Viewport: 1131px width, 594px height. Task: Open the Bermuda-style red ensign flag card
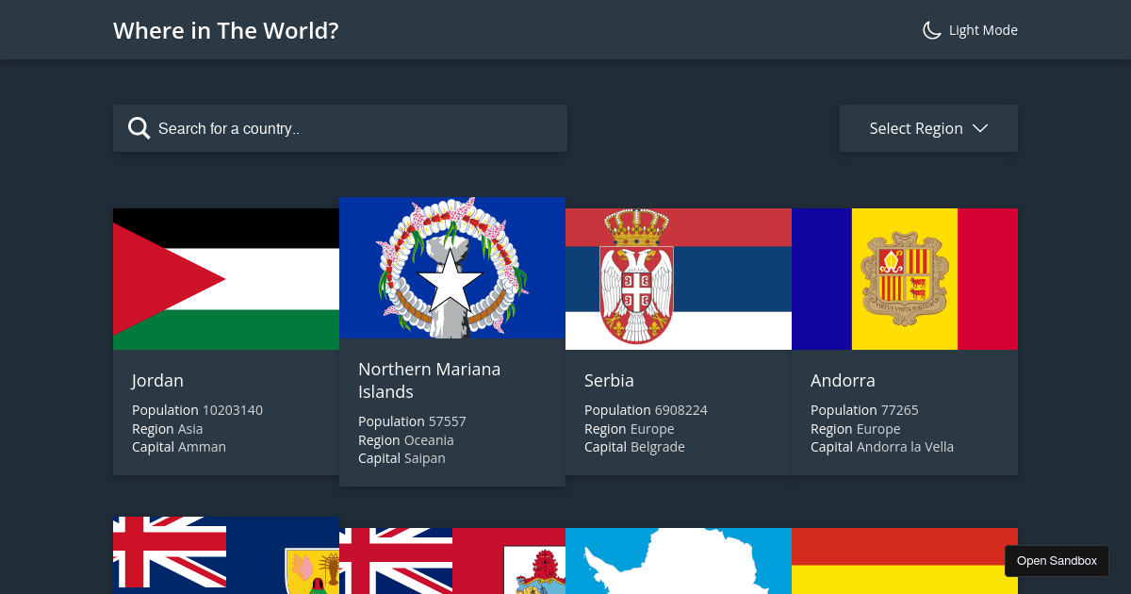452,561
